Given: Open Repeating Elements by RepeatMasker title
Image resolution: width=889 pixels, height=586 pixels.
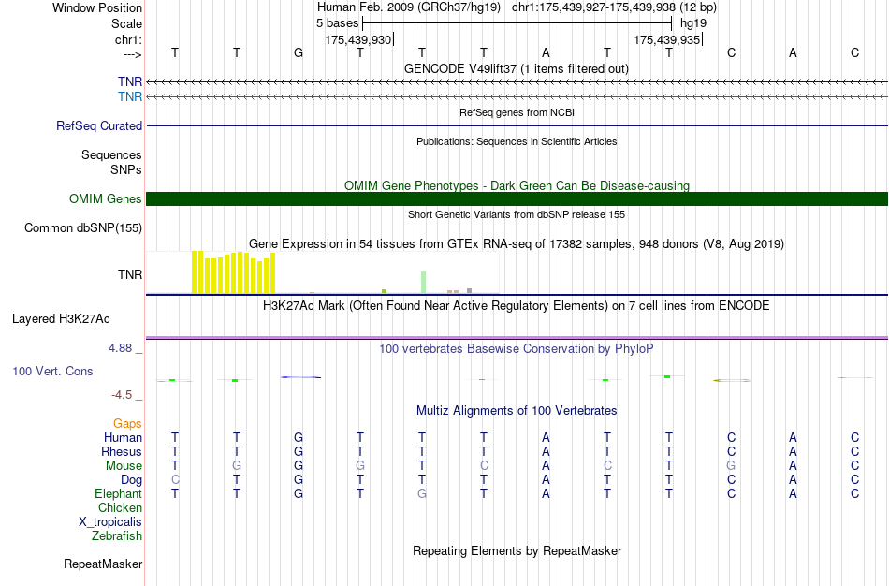Looking at the screenshot, I should 517,551.
